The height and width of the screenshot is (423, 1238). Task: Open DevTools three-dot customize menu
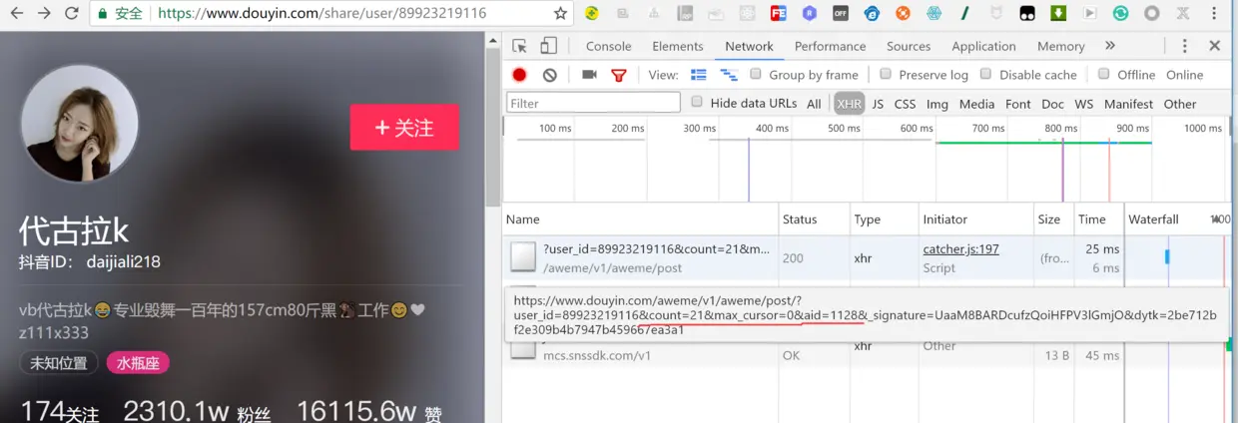click(1185, 46)
